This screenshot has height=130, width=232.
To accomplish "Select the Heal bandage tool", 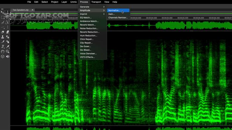I will click(8, 37).
